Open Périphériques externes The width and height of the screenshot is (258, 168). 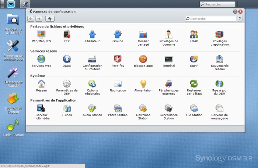coord(169,87)
